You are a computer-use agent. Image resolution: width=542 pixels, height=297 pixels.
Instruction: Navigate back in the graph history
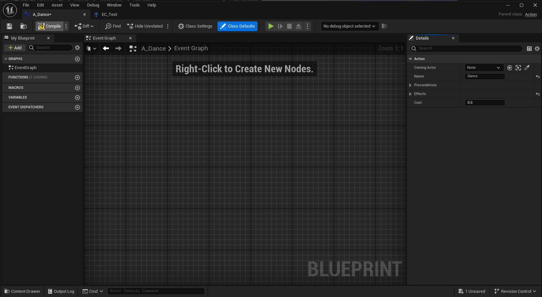pyautogui.click(x=106, y=48)
